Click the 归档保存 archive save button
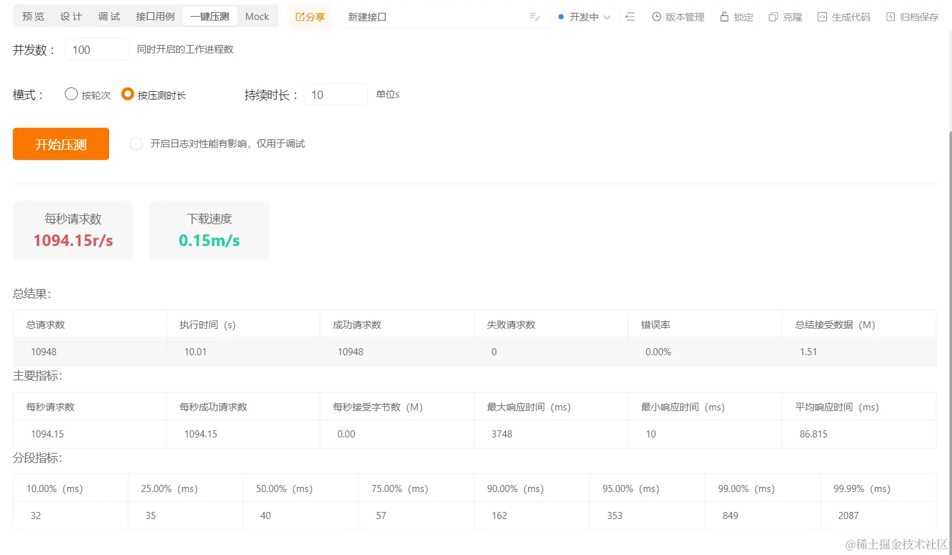Image resolution: width=952 pixels, height=555 pixels. point(912,17)
